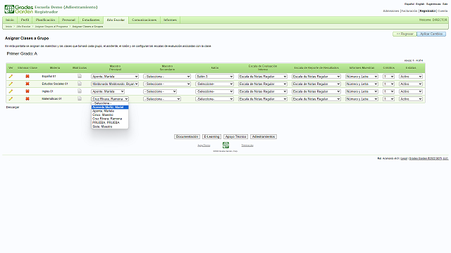Click the Estudios Sociales 01 subject name
Image resolution: width=451 pixels, height=253 pixels.
pos(55,84)
